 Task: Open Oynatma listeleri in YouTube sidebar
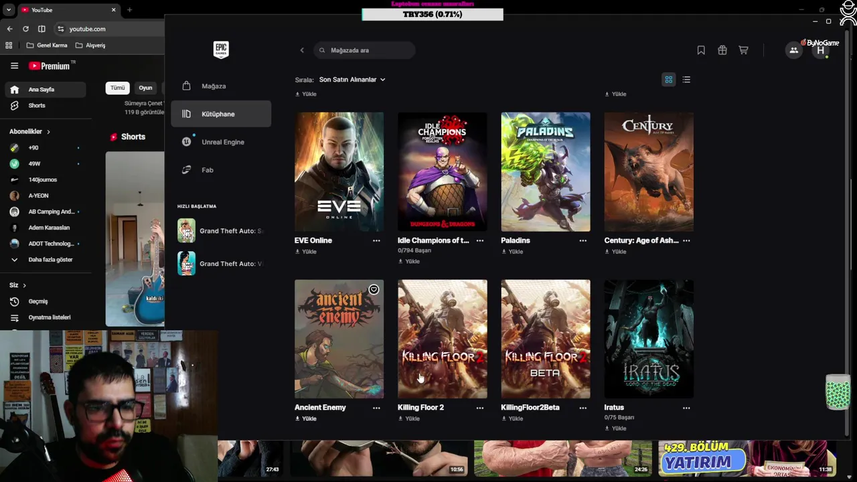point(45,317)
